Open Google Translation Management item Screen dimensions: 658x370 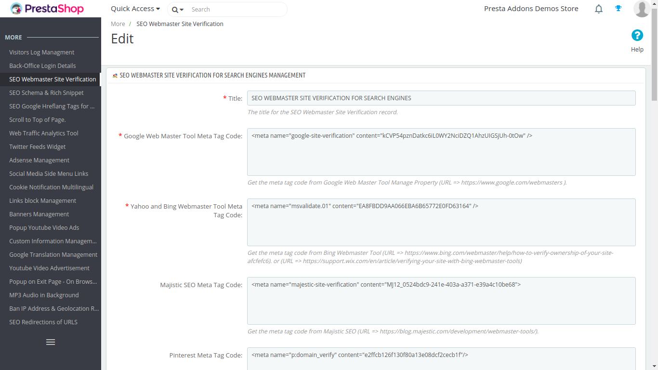coord(51,254)
